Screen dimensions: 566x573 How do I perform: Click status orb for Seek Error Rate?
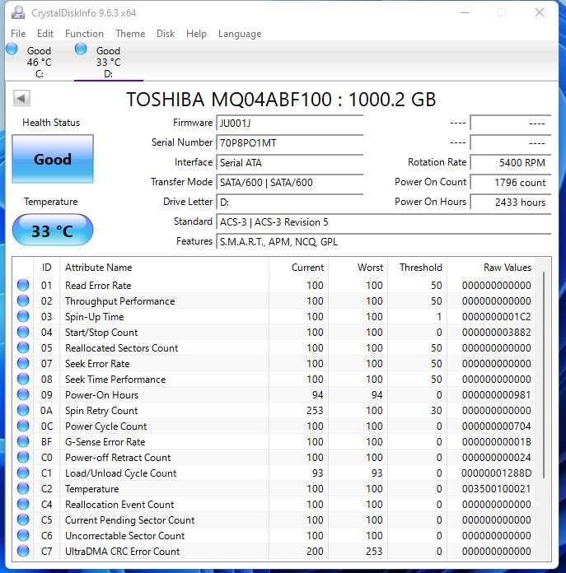point(23,363)
